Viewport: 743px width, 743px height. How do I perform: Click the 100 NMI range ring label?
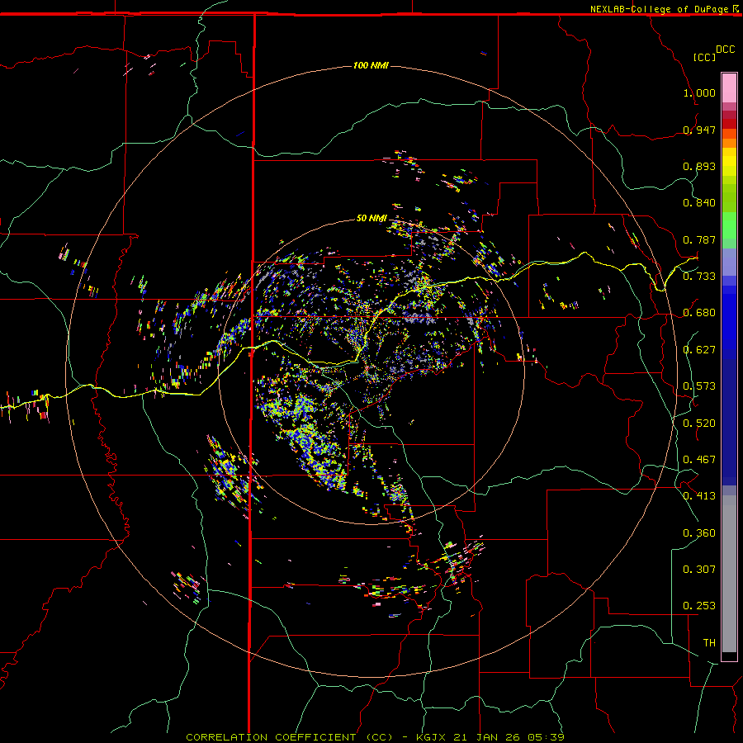pyautogui.click(x=371, y=65)
